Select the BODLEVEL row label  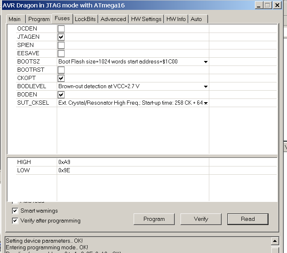pos(32,87)
